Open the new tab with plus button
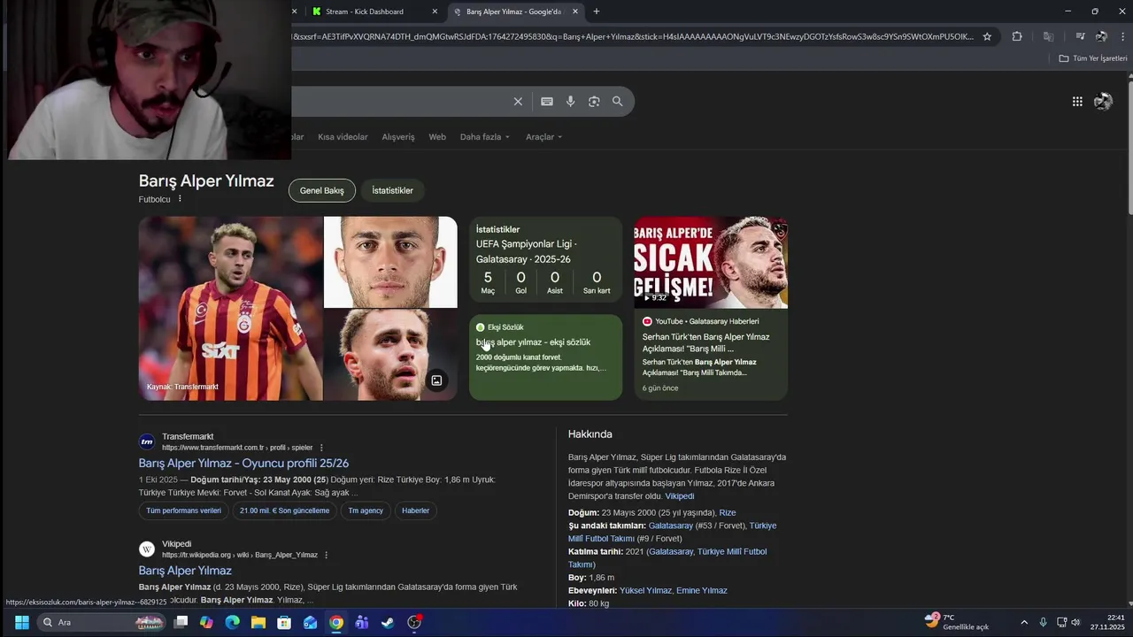 597,12
